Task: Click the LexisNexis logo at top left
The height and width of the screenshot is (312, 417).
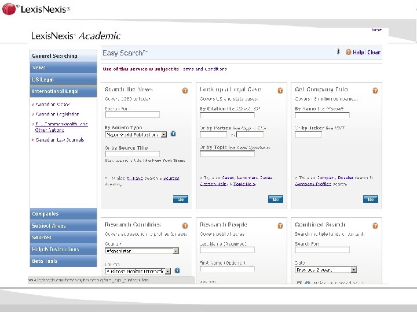Action: pos(36,9)
